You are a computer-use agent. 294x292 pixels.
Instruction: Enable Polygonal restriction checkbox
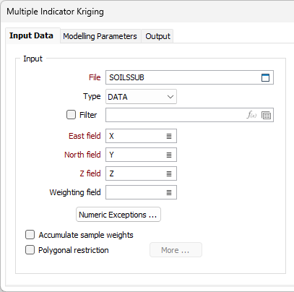[x=30, y=250]
